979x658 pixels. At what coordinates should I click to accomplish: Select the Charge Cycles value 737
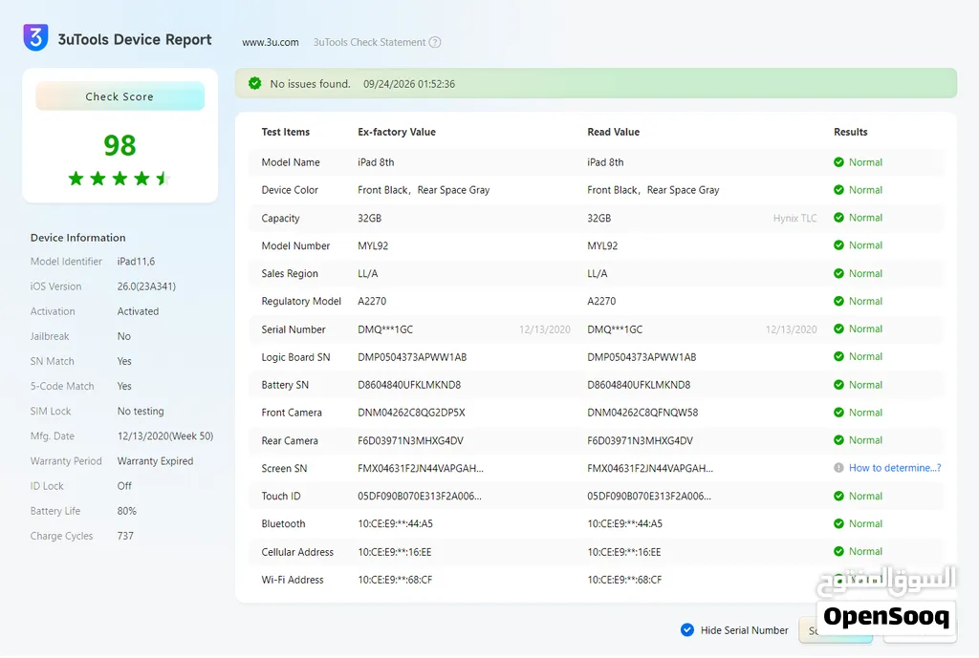point(125,536)
